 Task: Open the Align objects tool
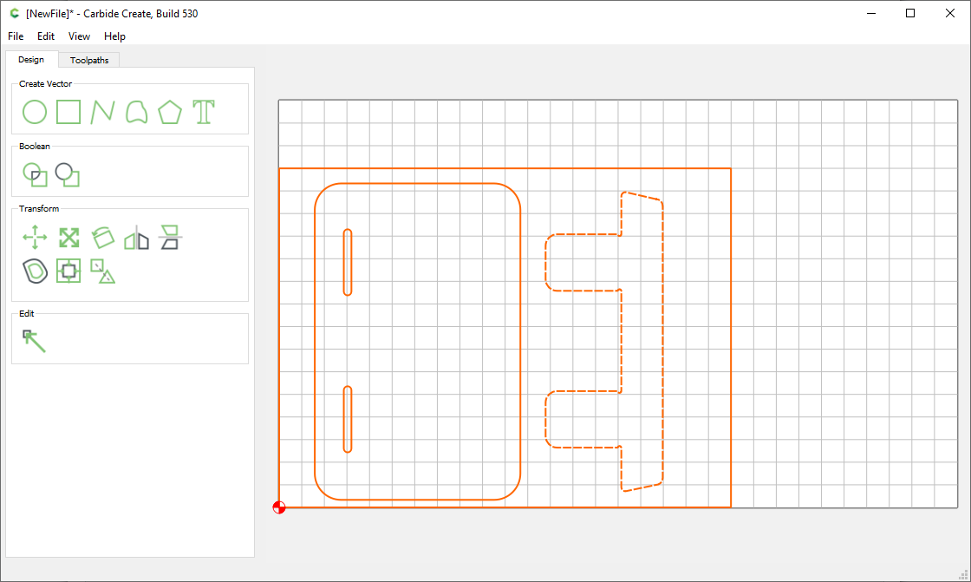(68, 271)
